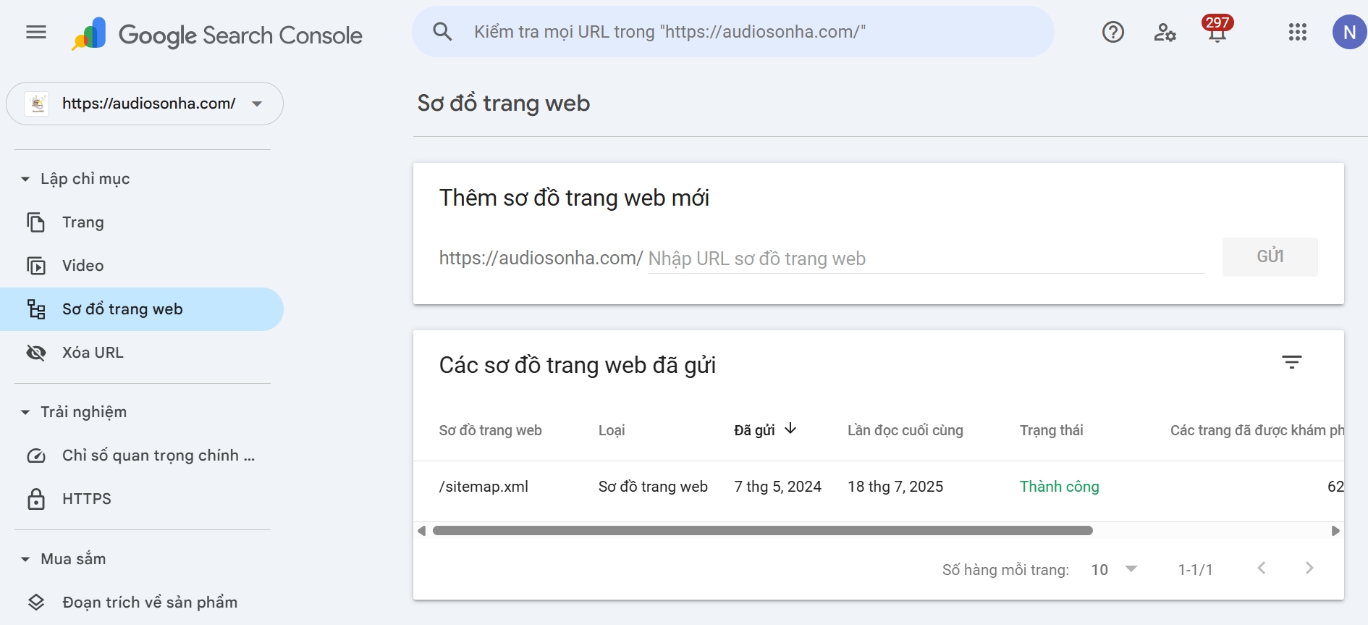1368x625 pixels.
Task: Open Xóa URL removals page
Action: [93, 353]
